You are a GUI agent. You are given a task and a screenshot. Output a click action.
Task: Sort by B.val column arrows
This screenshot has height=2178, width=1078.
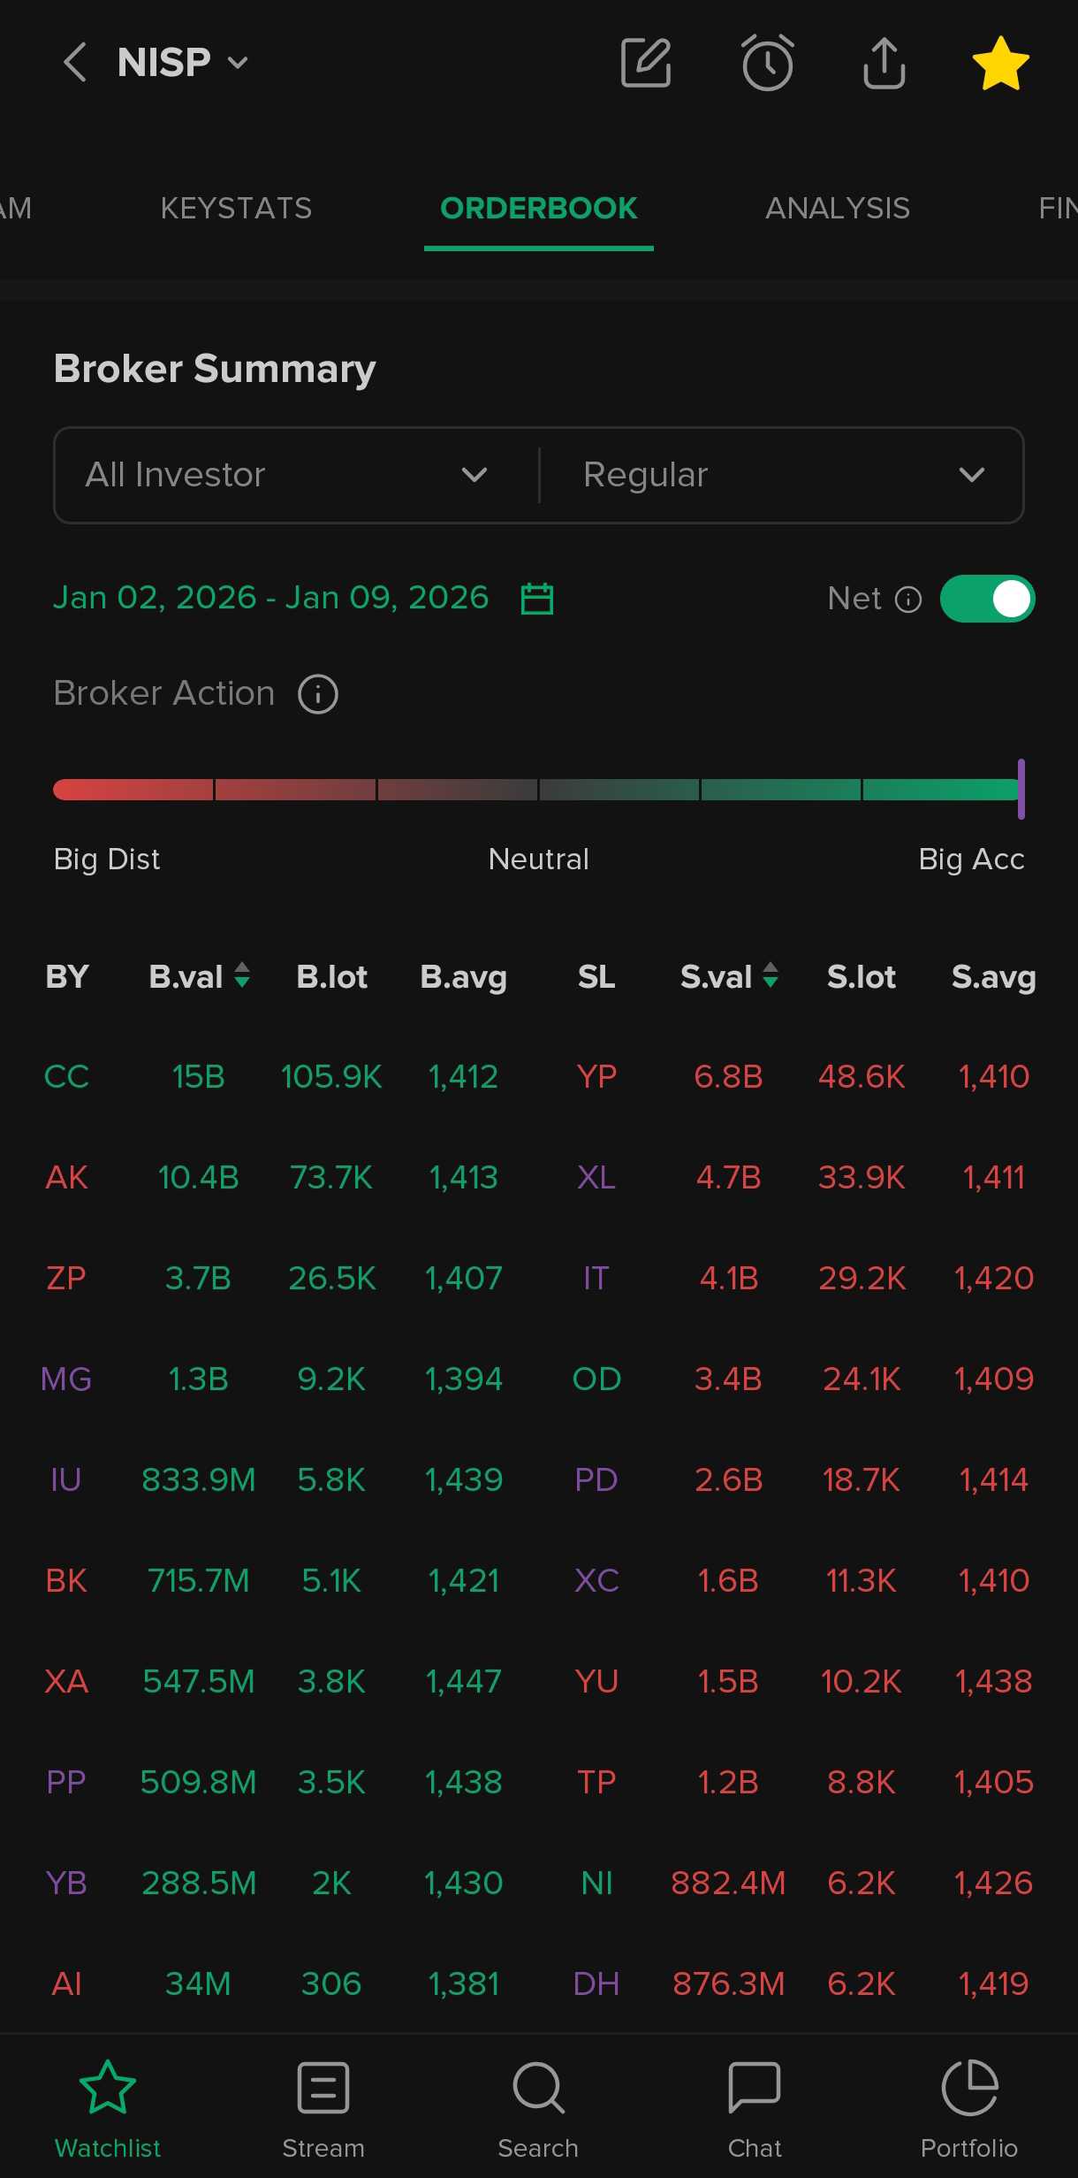241,976
